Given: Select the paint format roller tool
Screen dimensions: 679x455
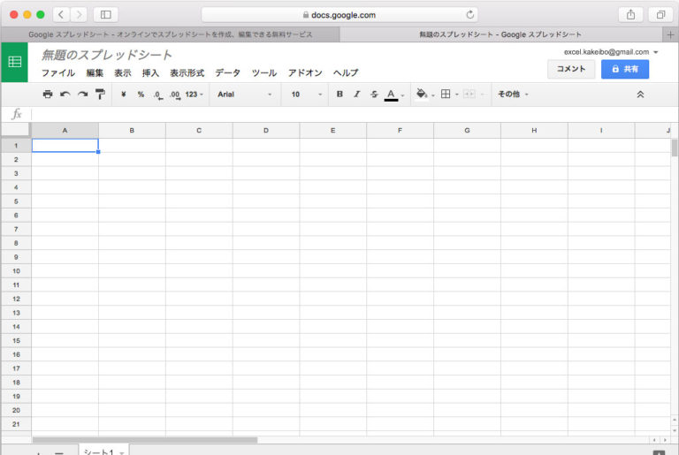Looking at the screenshot, I should 100,95.
